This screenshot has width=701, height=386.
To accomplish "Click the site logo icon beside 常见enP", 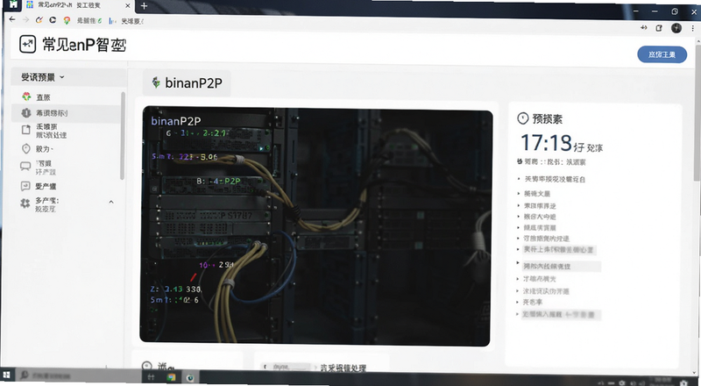I will [x=28, y=45].
